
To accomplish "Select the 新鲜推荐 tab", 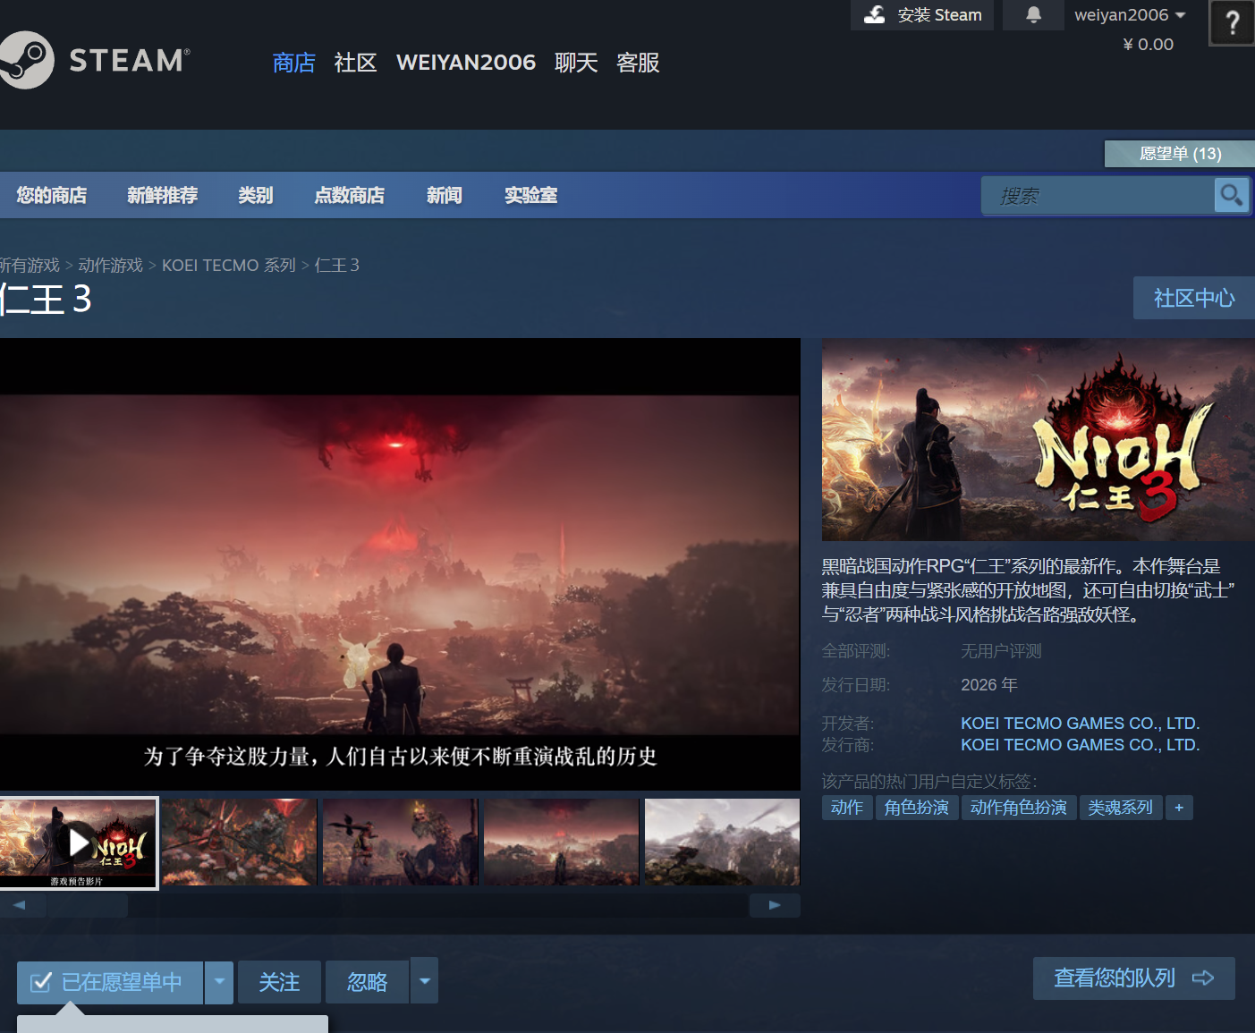I will (163, 195).
